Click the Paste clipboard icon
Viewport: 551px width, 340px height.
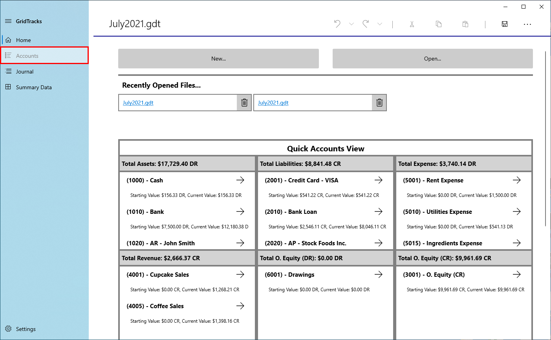465,24
